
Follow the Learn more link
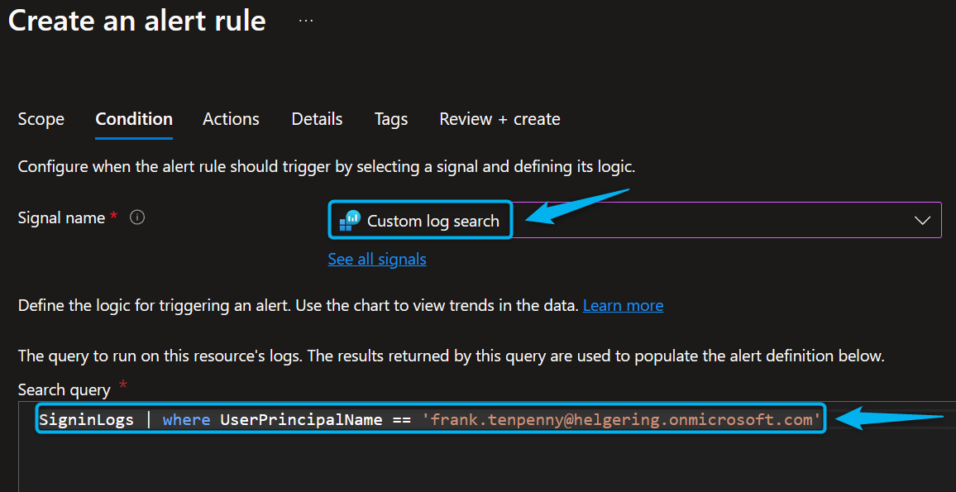[623, 306]
